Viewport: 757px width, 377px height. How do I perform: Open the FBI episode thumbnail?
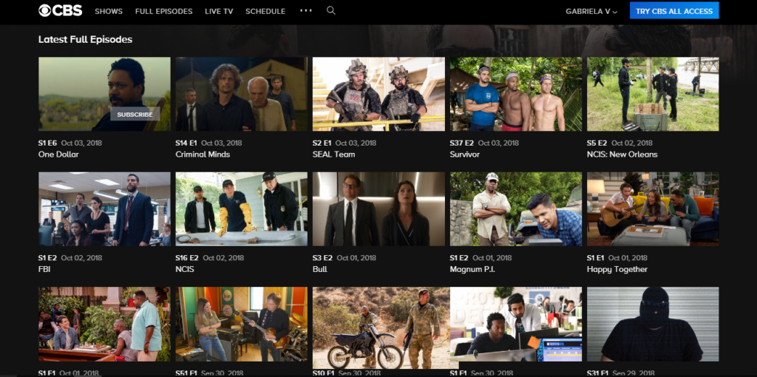pos(104,209)
